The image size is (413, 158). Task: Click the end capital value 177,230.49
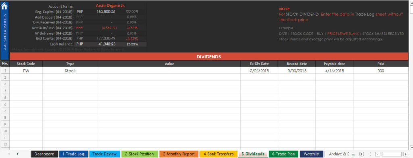click(106, 38)
